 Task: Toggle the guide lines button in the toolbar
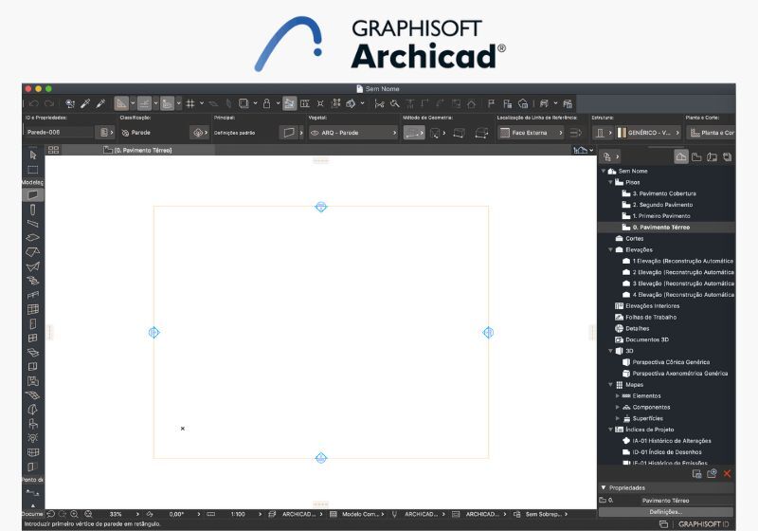121,103
